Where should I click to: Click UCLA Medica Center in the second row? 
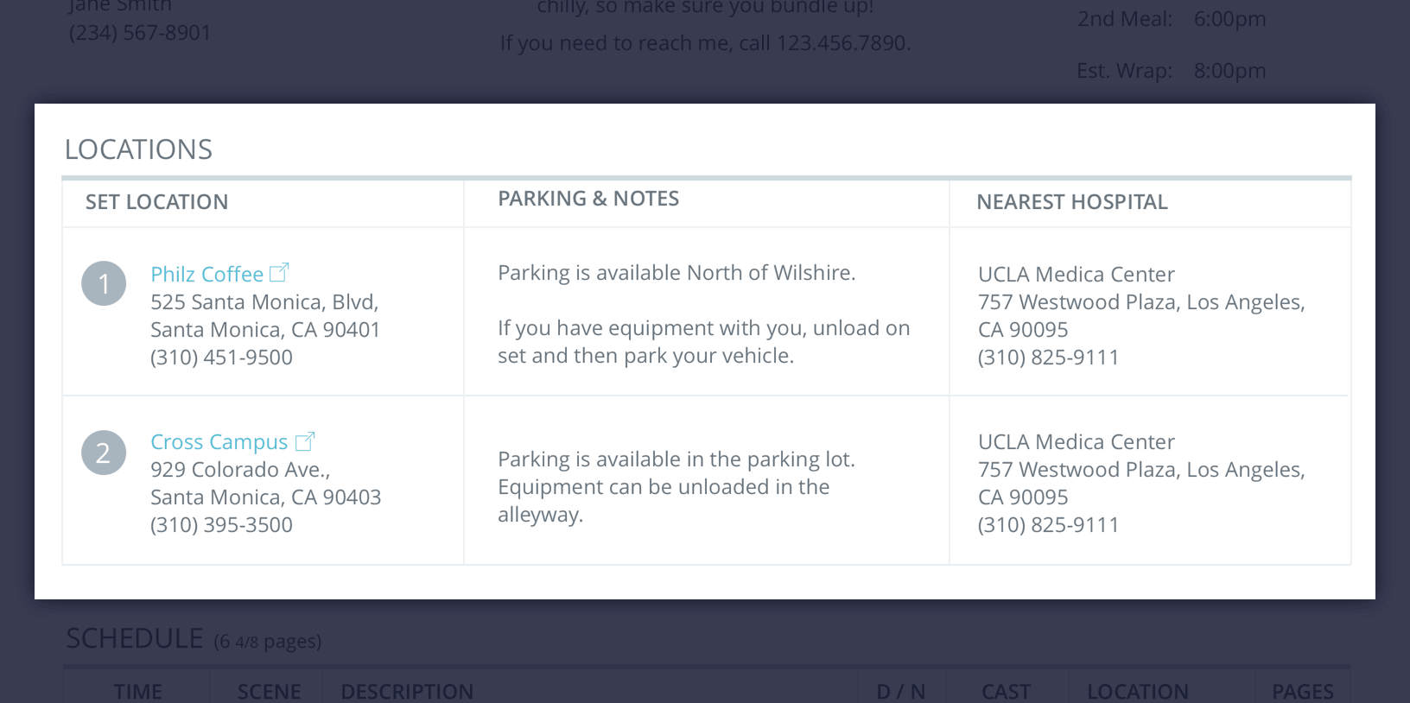tap(1076, 442)
